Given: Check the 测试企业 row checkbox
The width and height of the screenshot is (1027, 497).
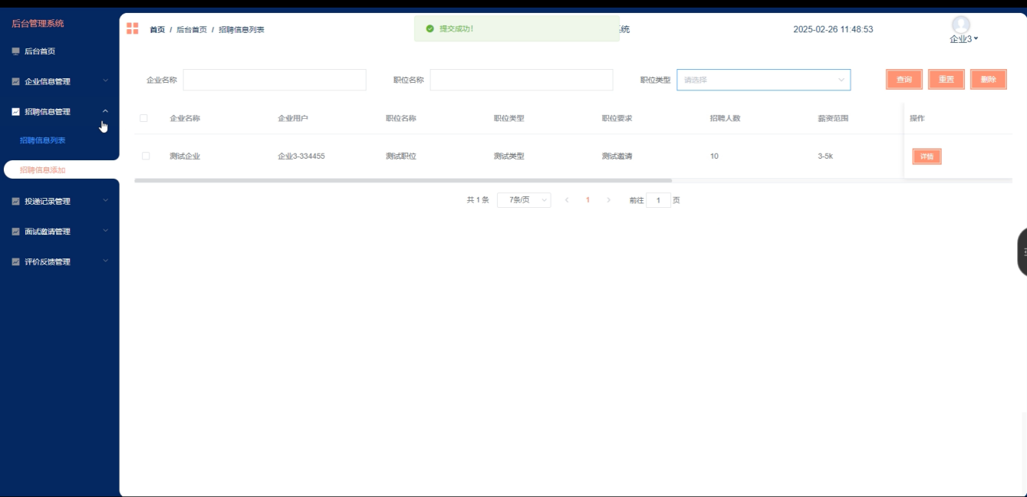Looking at the screenshot, I should pyautogui.click(x=146, y=156).
